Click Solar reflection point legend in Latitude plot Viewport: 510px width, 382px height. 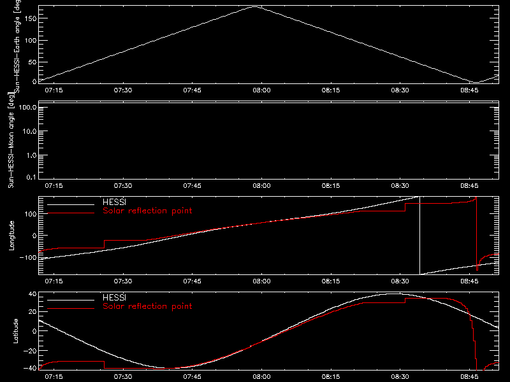147,306
